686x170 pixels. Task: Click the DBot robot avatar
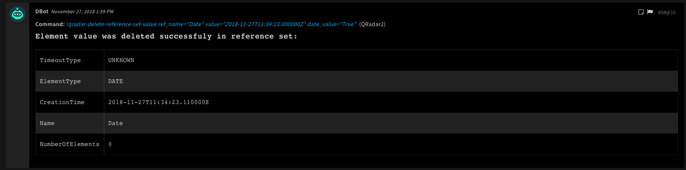(17, 15)
